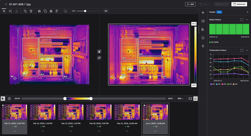Viewport: 251px width, 136px height.
Task: Open the location pin panel in sidebar
Action: [x=203, y=46]
